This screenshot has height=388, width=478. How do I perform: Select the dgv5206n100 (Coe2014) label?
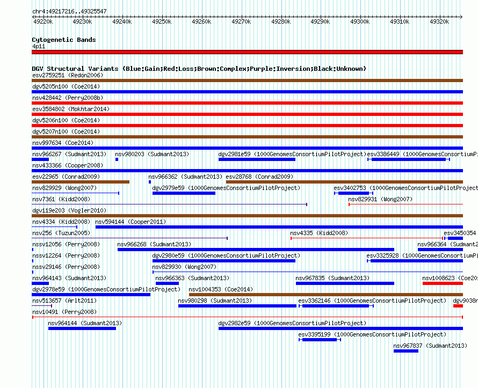66,120
